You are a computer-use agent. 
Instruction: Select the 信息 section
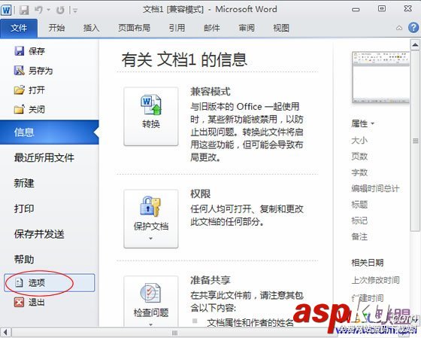50,132
